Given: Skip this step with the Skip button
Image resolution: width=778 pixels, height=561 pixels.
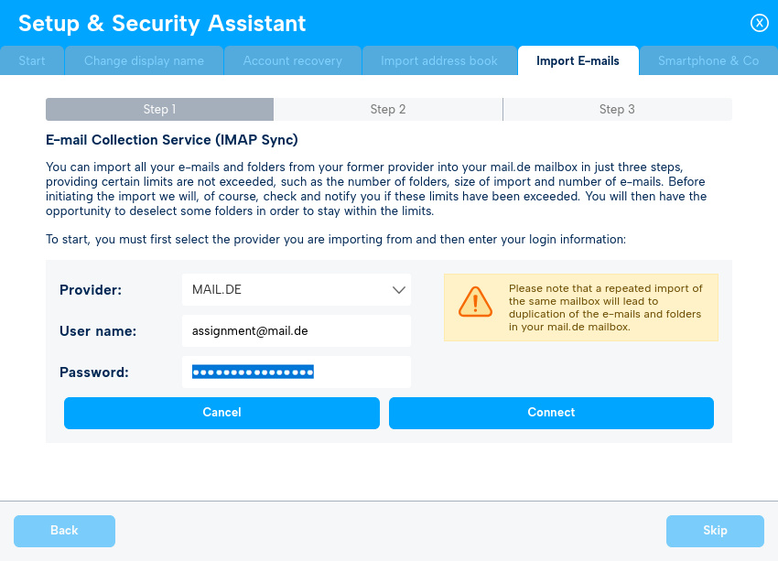Looking at the screenshot, I should pyautogui.click(x=715, y=531).
